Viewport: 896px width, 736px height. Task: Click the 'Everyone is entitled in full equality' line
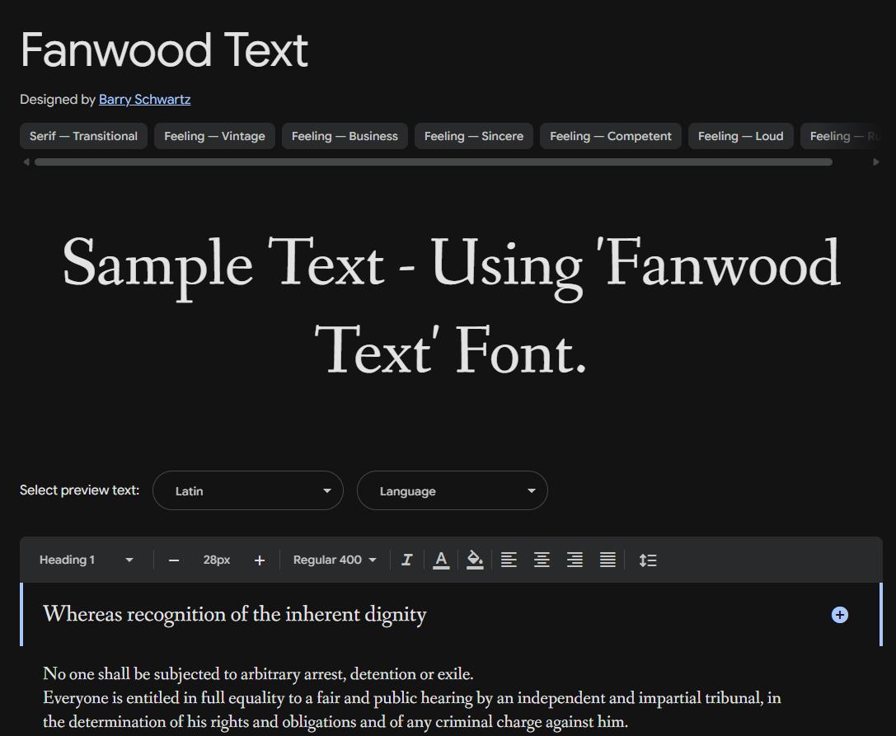[x=412, y=698]
